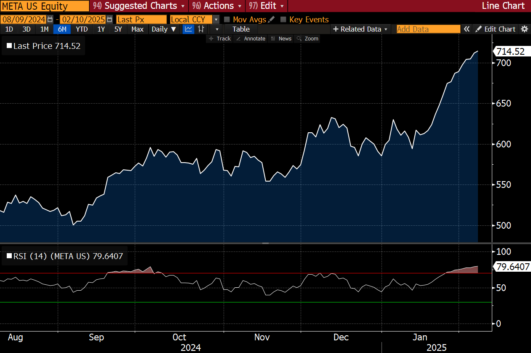531x353 pixels.
Task: Click the start date 08/09/2024 field
Action: (x=23, y=19)
